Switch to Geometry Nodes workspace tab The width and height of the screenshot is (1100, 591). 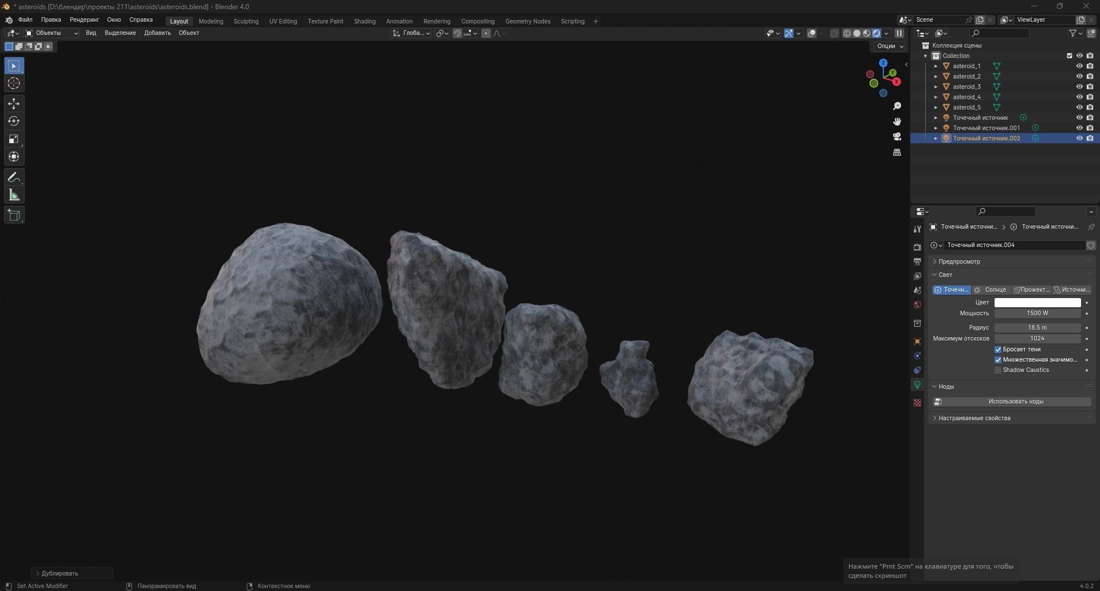[527, 21]
